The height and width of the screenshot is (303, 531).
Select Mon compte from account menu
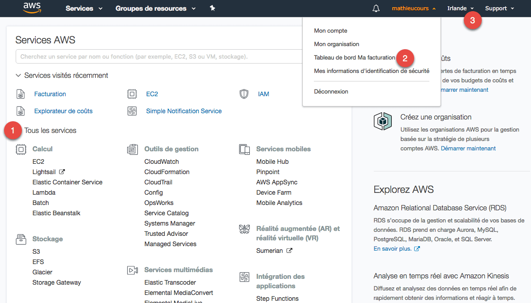point(330,31)
